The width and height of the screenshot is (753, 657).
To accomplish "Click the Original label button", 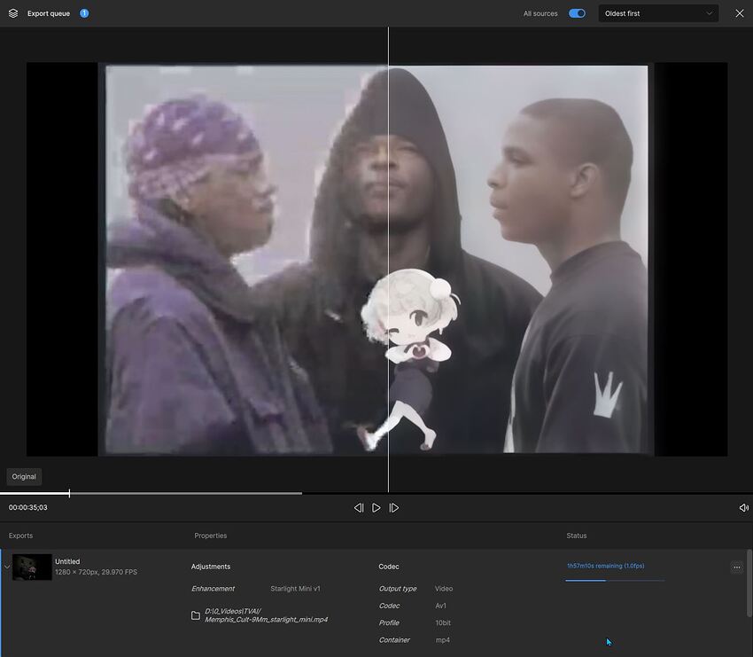I will (24, 477).
